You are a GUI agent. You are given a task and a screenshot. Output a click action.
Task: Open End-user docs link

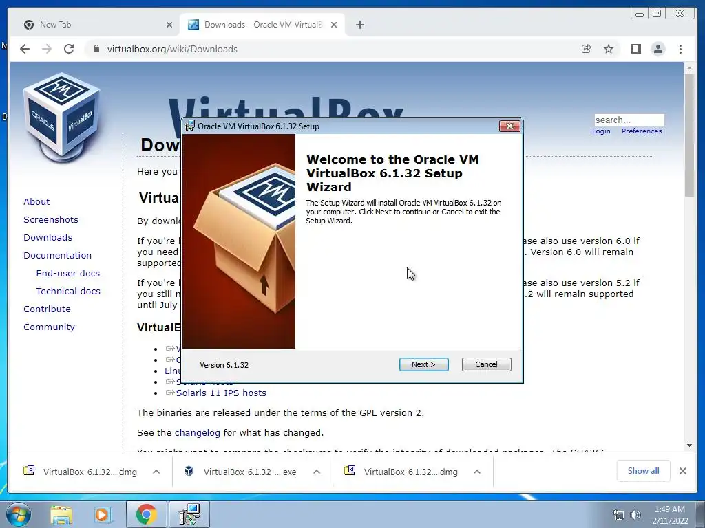tap(68, 274)
